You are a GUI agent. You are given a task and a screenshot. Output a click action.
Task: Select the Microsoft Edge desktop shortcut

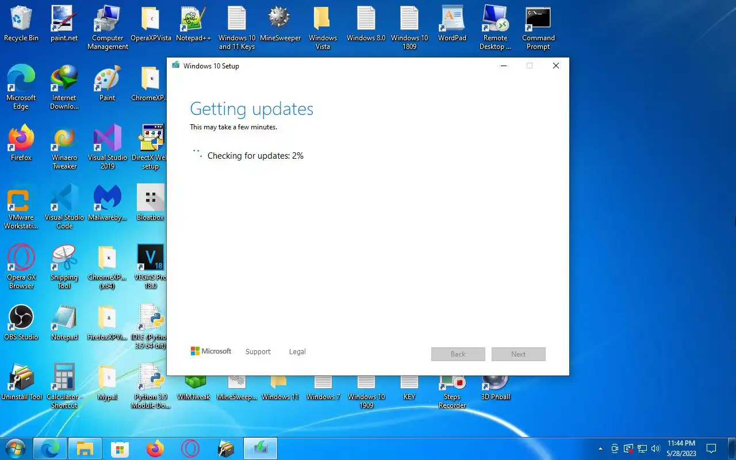coord(21,87)
